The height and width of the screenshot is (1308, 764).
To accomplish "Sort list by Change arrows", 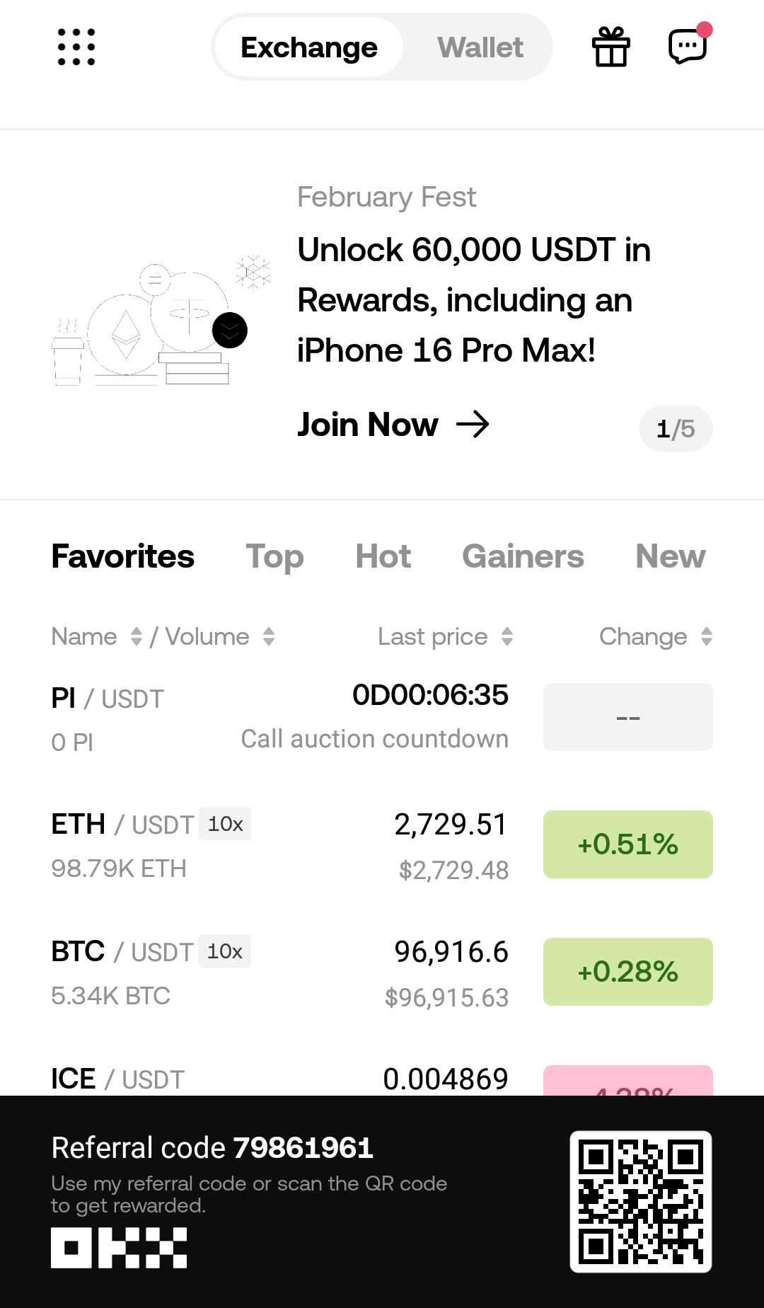I will click(706, 636).
